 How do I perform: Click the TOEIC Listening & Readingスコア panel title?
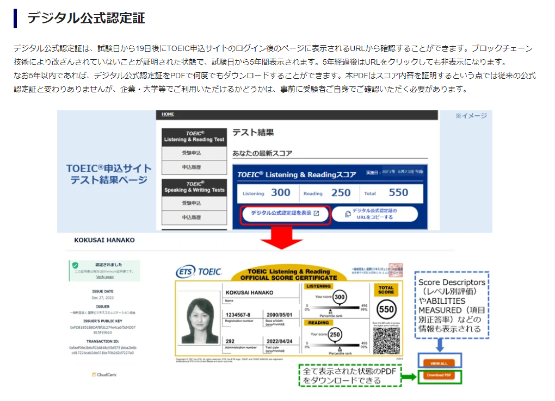tap(297, 174)
